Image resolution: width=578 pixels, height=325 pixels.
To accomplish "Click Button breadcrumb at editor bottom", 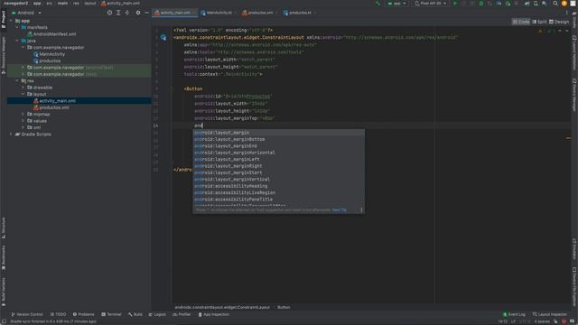I will click(284, 307).
